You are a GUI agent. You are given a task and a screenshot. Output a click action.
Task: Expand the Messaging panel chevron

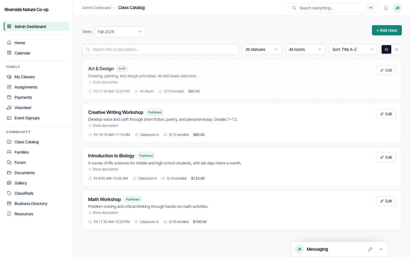click(x=381, y=249)
